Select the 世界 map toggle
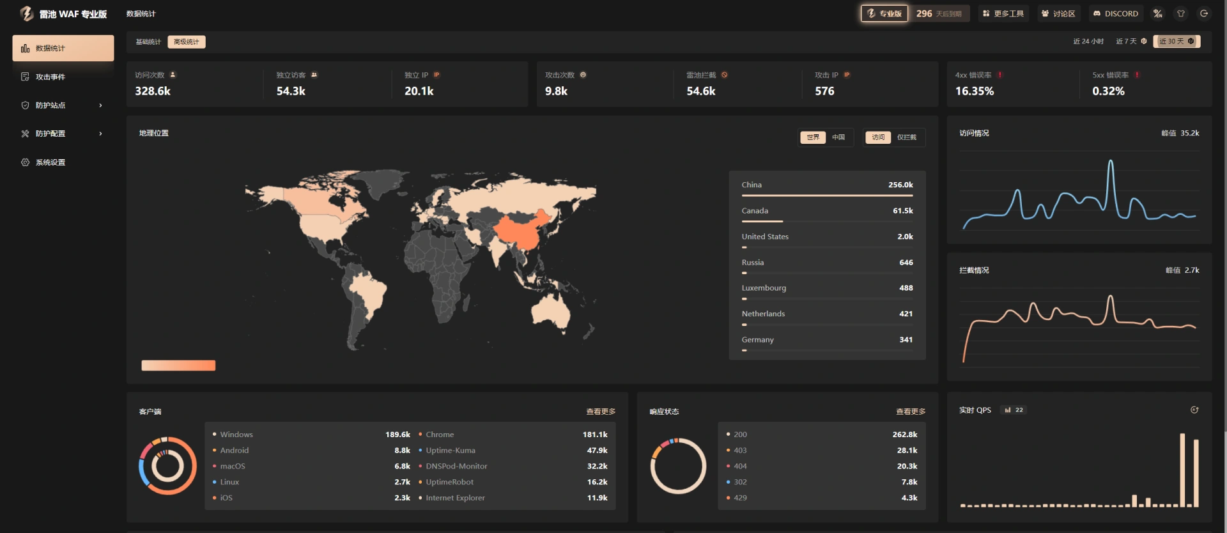This screenshot has height=533, width=1227. pos(812,137)
